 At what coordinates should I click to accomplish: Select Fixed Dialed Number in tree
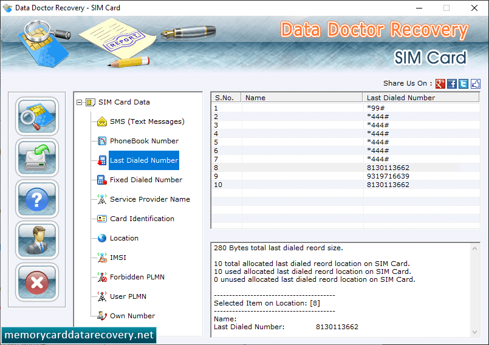[146, 180]
